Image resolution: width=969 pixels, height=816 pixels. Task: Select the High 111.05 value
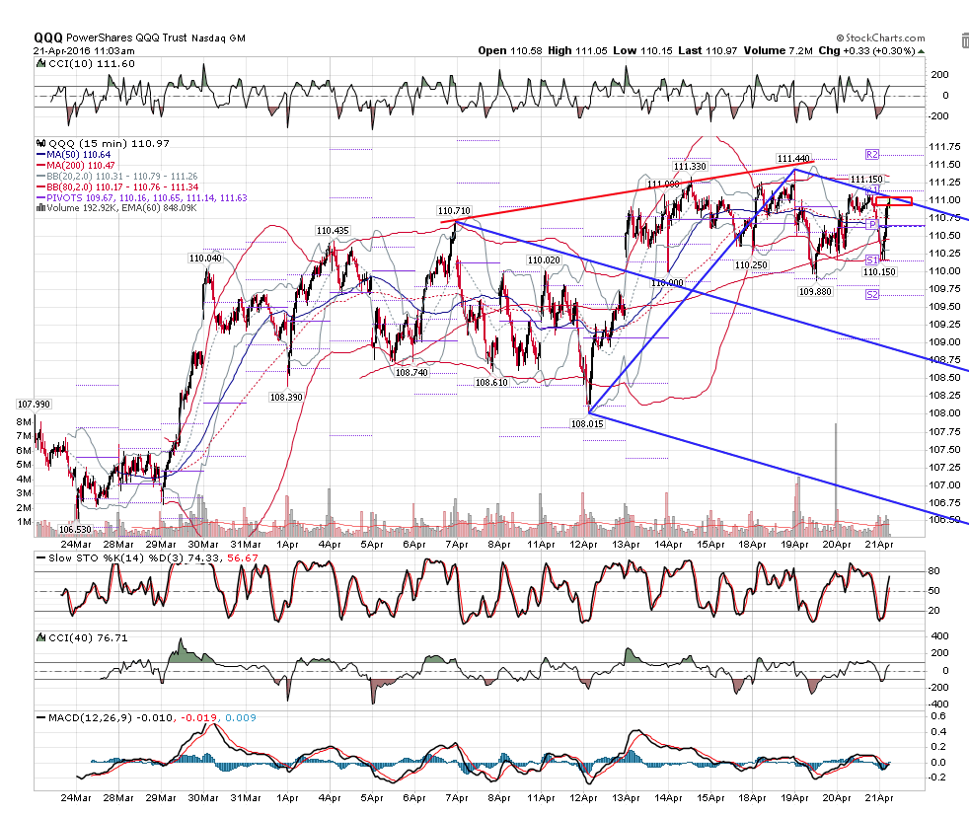pos(577,50)
